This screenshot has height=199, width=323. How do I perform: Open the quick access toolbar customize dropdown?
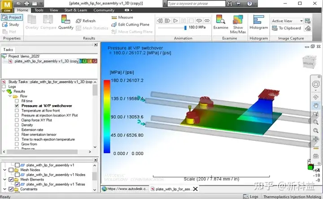pos(41,4)
